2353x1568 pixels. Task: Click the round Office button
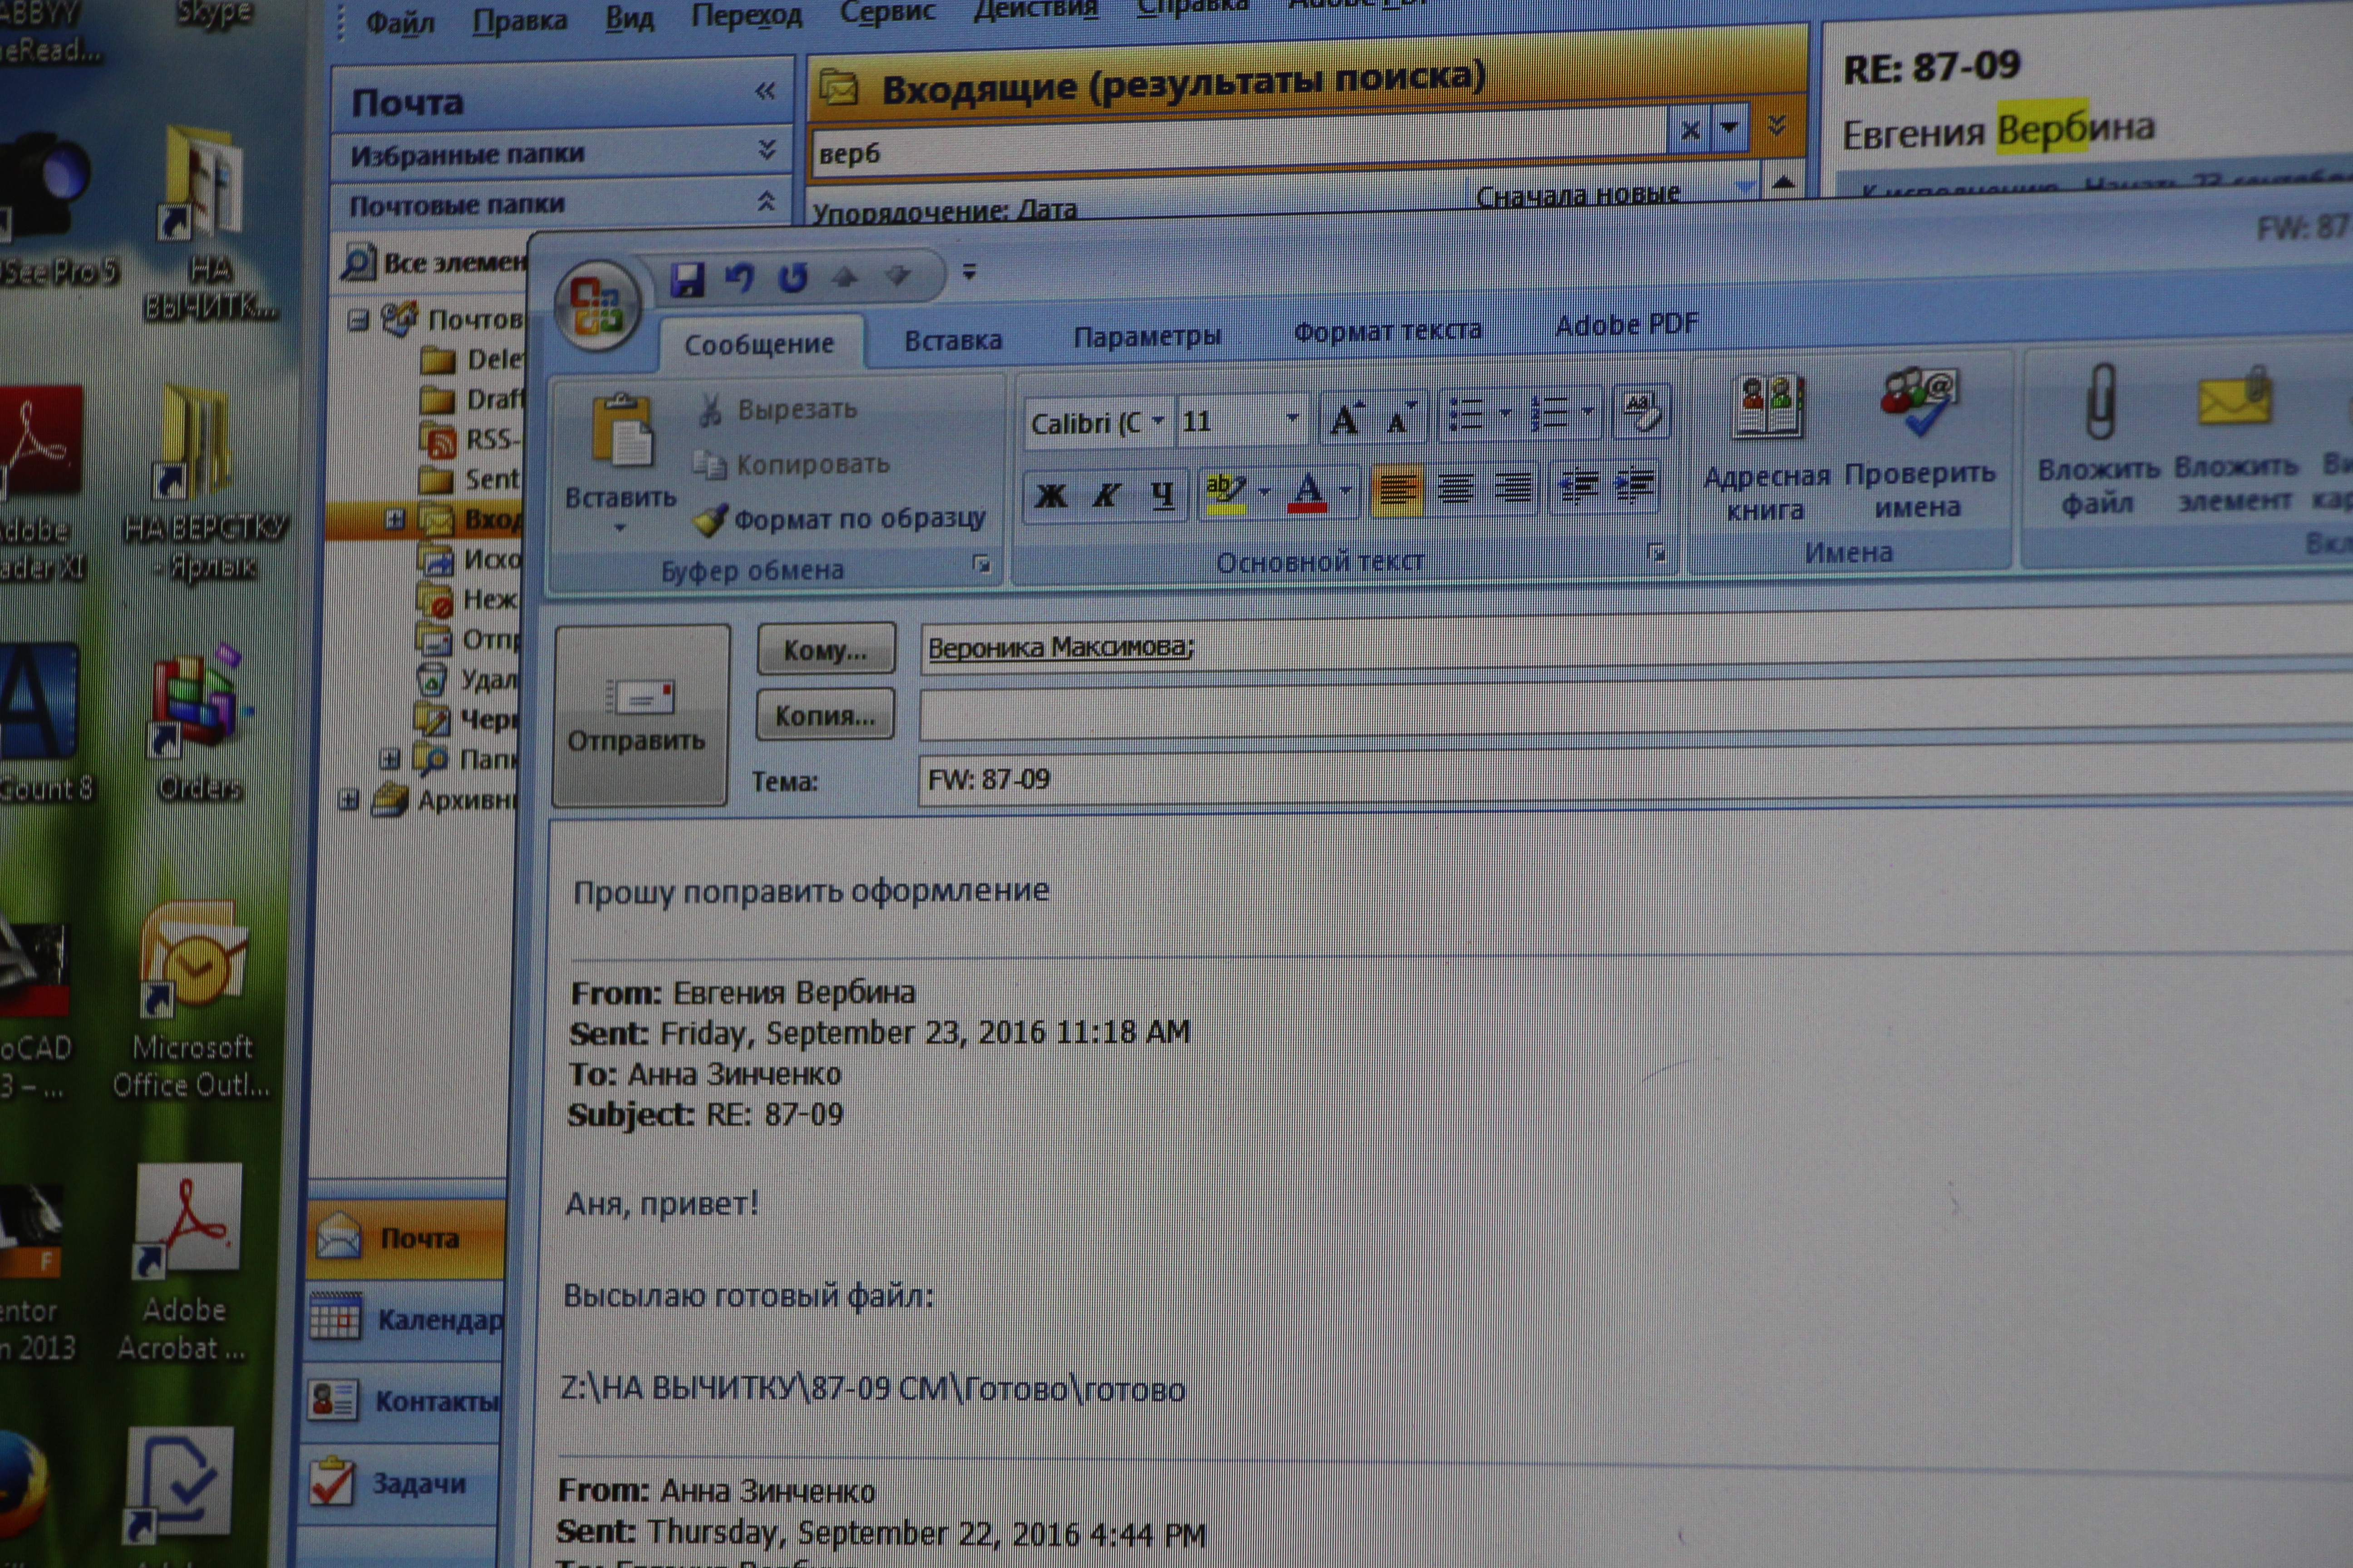[x=596, y=304]
